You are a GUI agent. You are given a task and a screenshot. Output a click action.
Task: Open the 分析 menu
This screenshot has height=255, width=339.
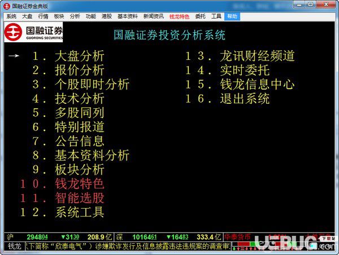[75, 16]
